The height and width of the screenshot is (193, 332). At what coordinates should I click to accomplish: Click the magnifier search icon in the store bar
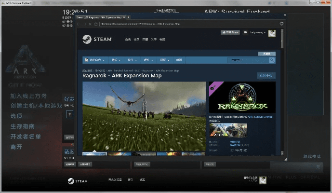pos(272,60)
